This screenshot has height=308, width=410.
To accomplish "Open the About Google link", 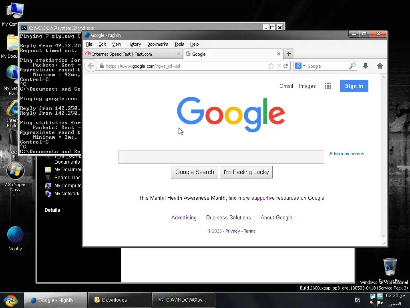I will click(276, 218).
